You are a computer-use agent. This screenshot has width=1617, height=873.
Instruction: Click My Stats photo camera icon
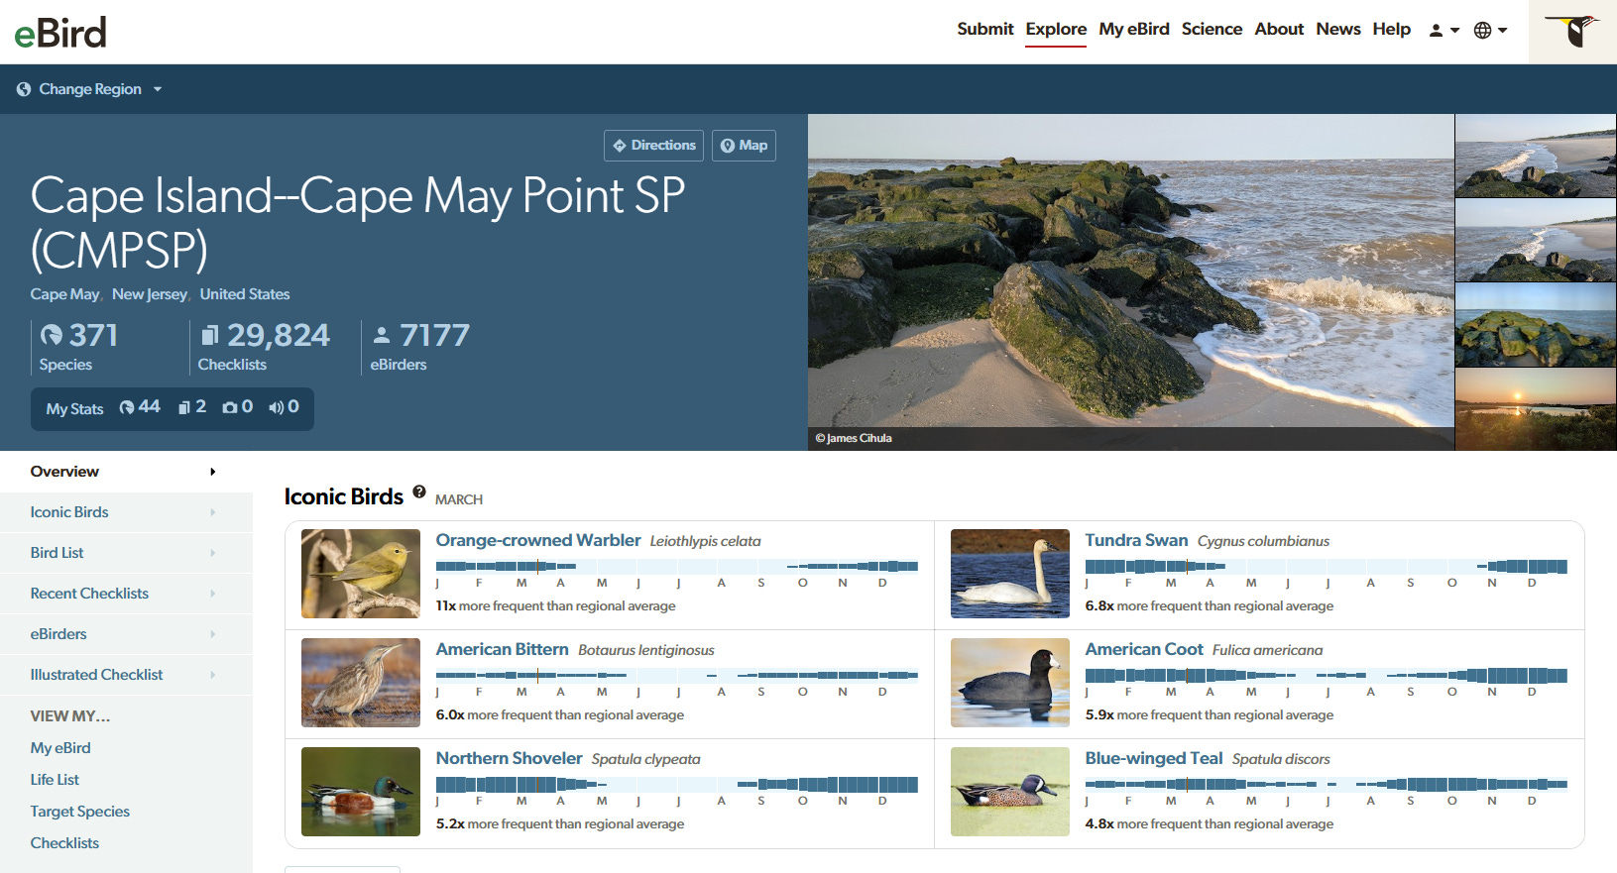coord(230,408)
